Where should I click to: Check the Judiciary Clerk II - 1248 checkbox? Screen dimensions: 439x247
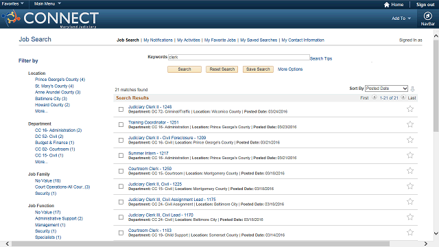tap(121, 109)
